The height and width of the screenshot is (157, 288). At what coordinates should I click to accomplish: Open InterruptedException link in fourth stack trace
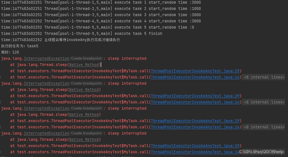(x=47, y=133)
